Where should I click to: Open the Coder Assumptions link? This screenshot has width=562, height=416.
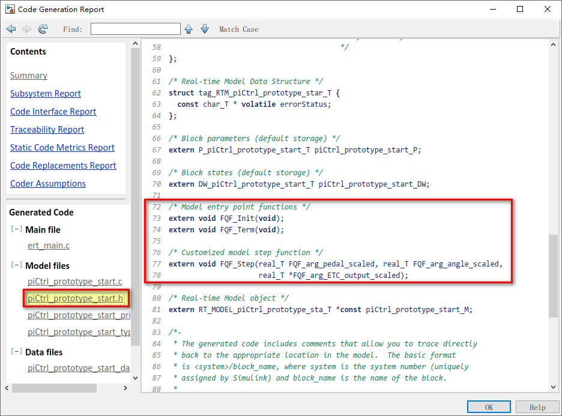[x=48, y=183]
